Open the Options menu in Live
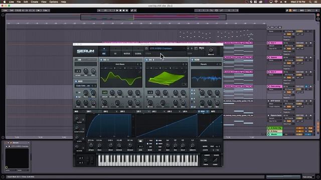The image size is (321, 180). click(x=54, y=2)
